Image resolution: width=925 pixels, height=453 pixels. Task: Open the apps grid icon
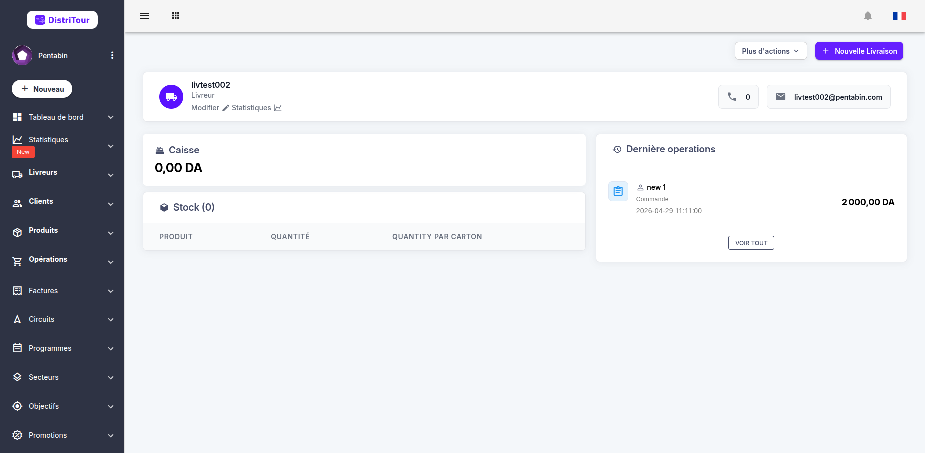coord(176,16)
